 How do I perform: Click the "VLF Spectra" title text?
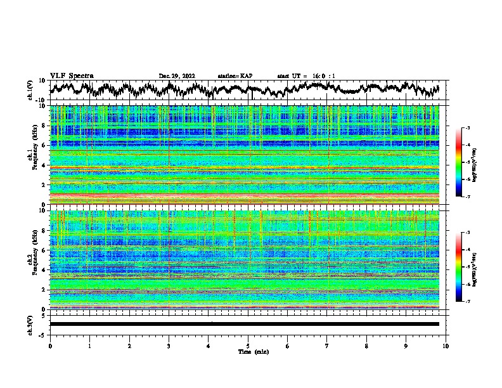tap(72, 76)
